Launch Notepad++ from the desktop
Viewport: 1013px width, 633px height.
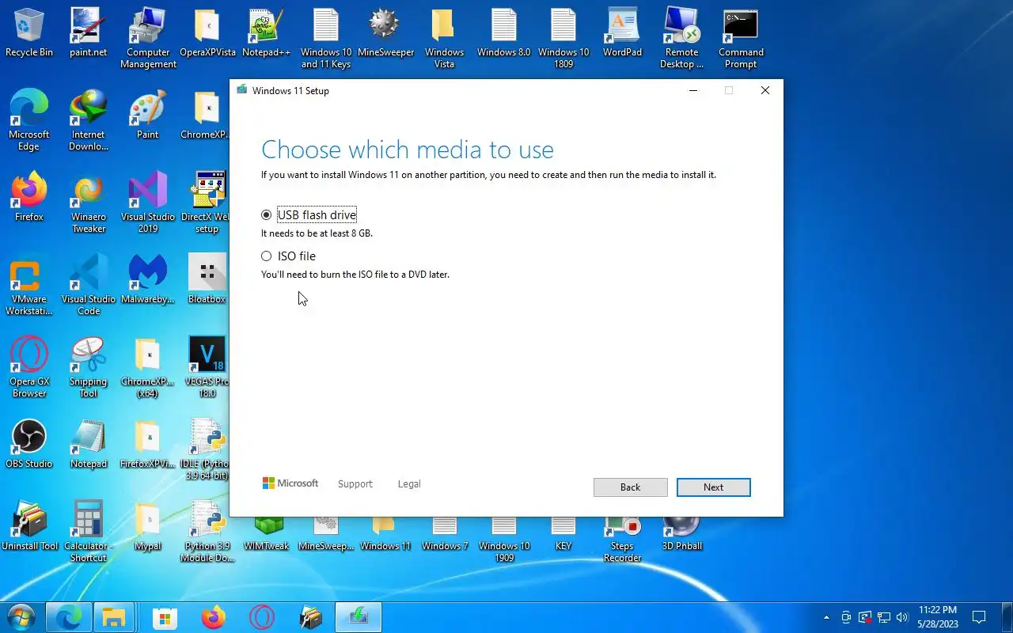tap(266, 33)
